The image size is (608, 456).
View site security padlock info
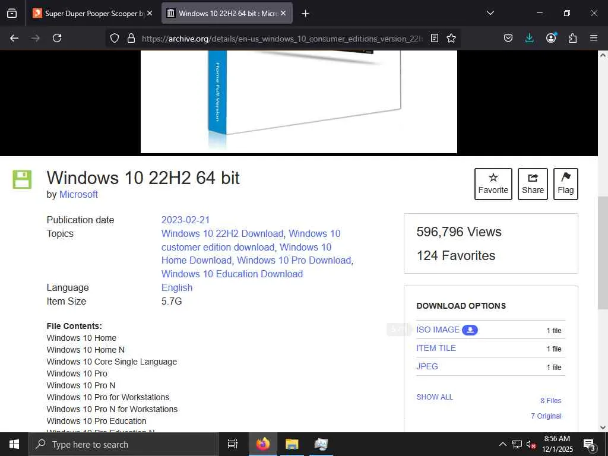(131, 38)
